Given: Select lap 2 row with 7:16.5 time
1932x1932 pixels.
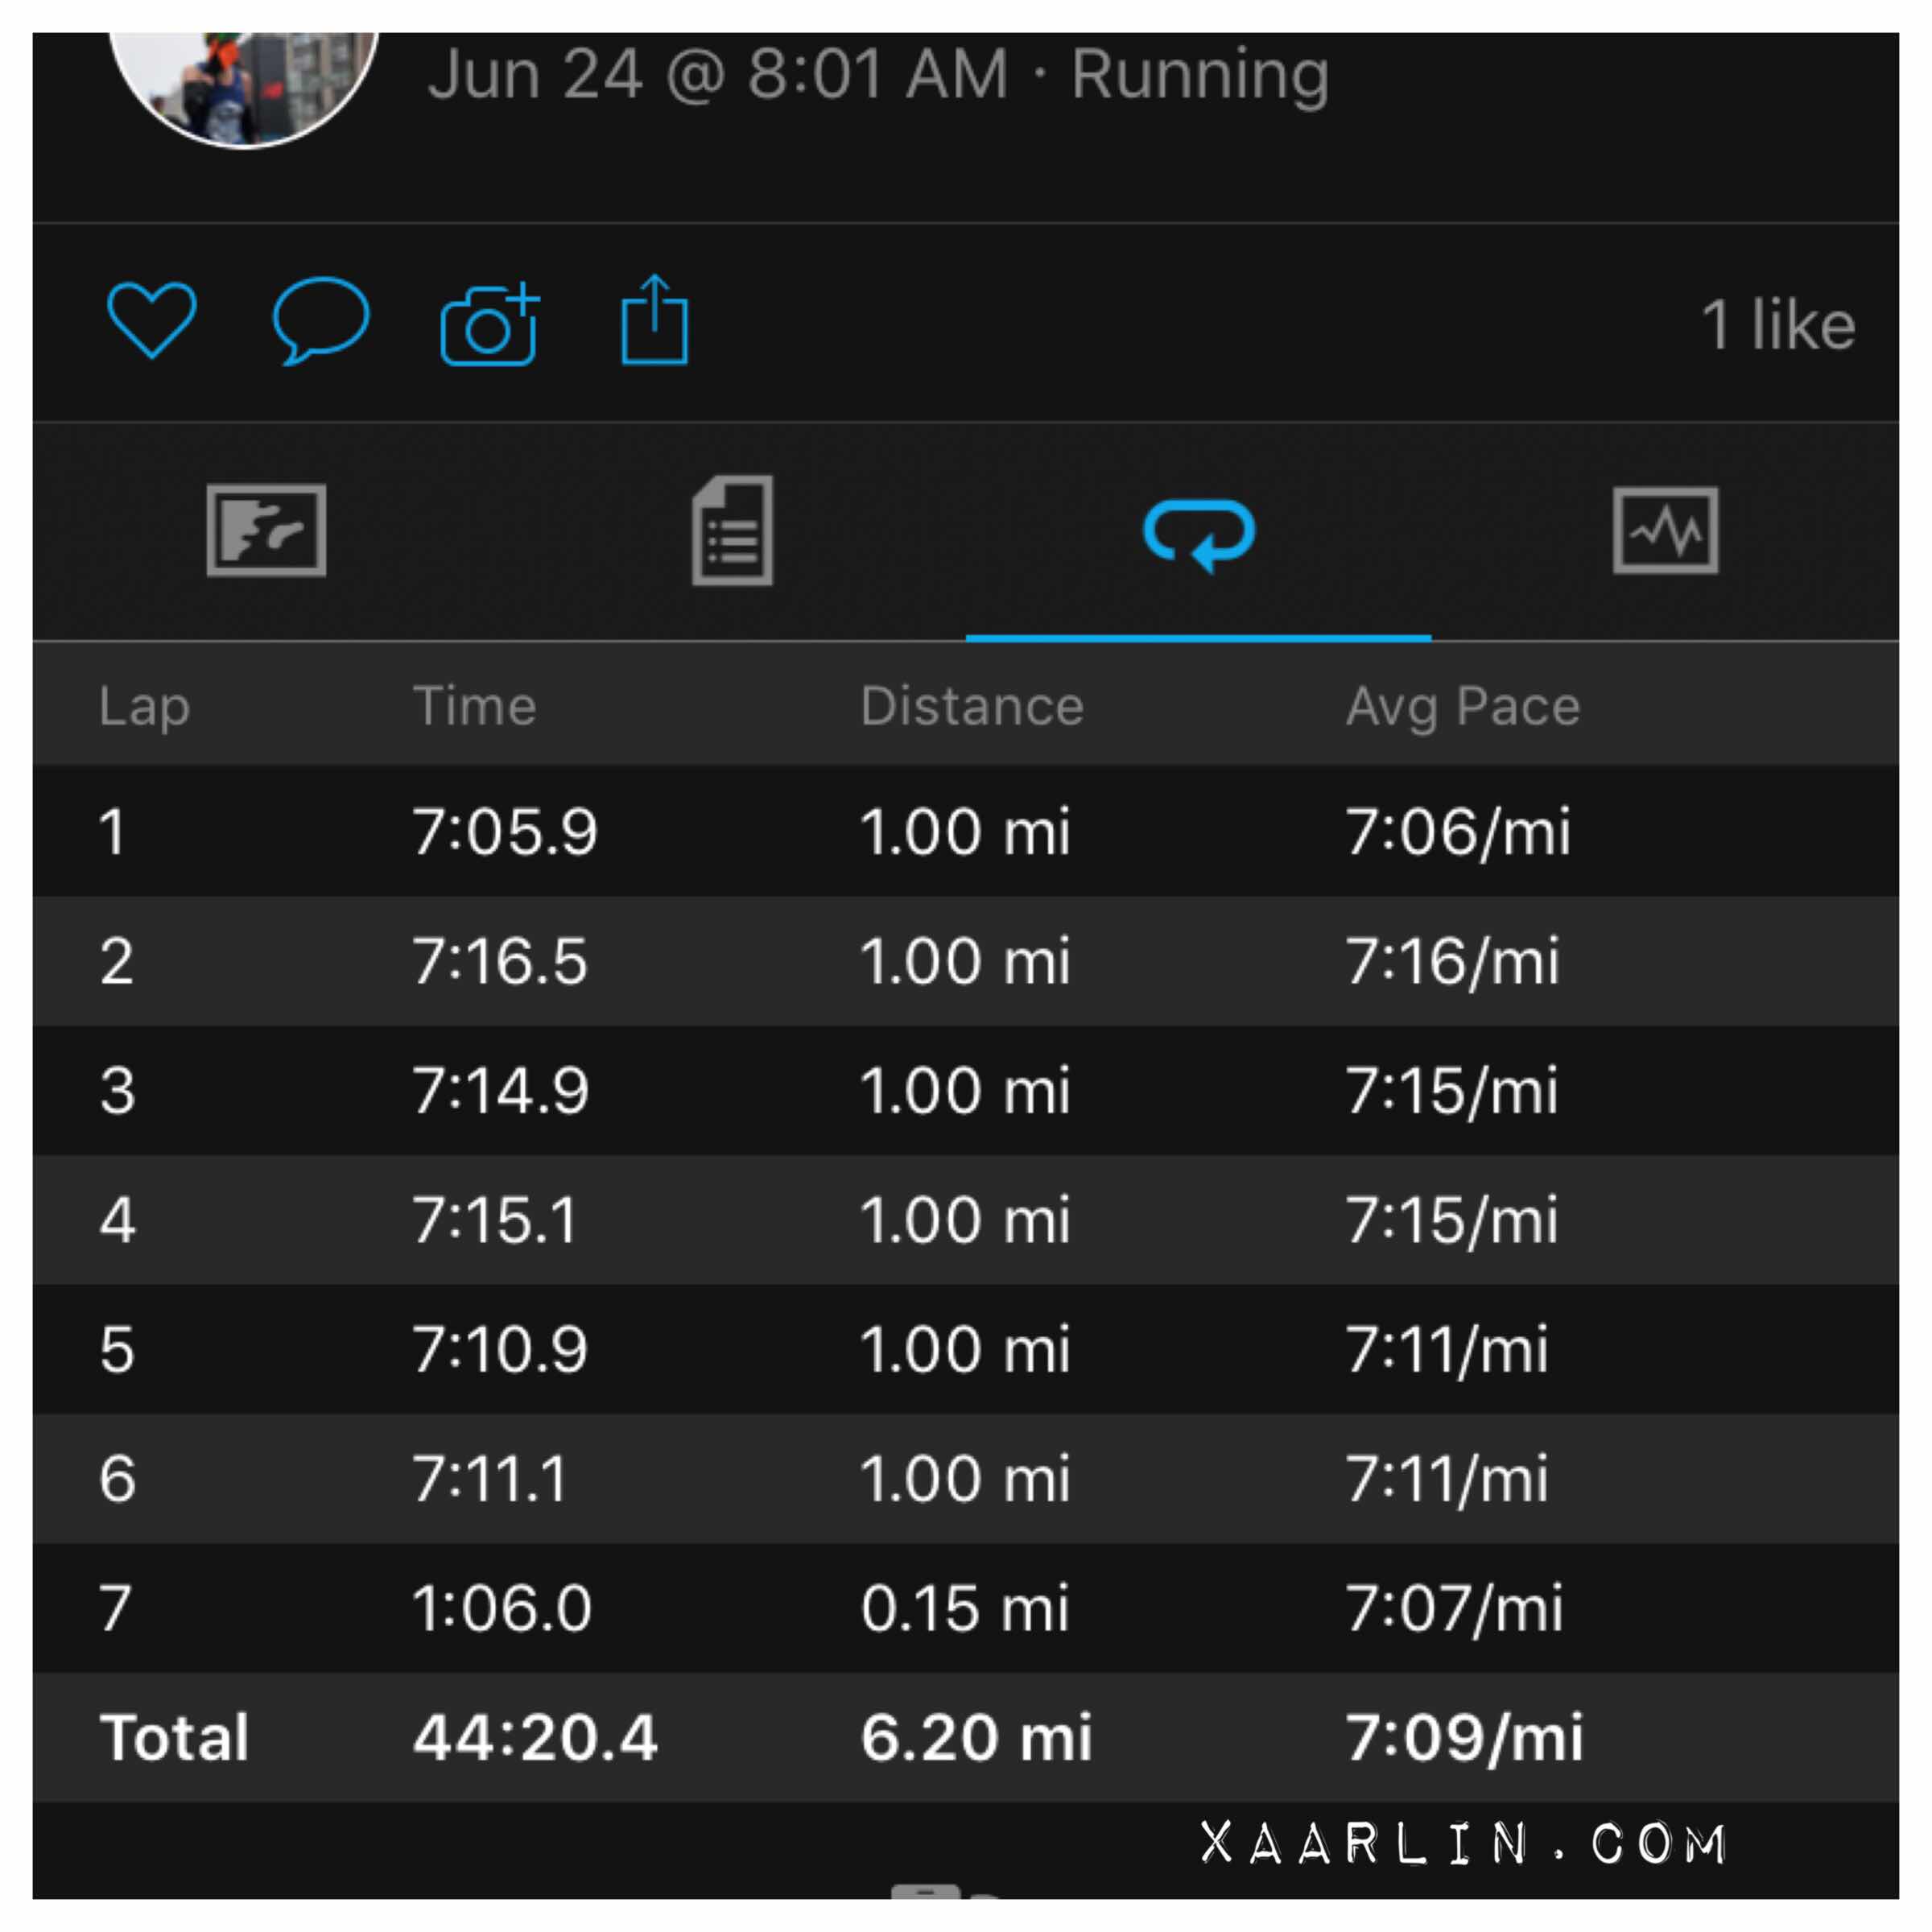Looking at the screenshot, I should 966,961.
